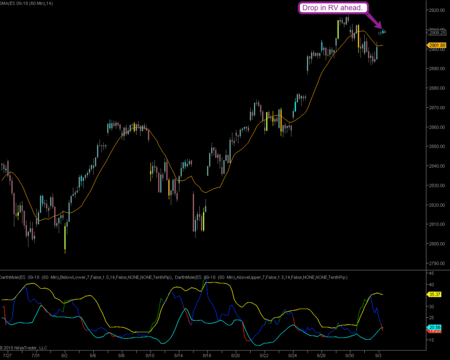This screenshot has height=360, width=450.
Task: Select the DarthMole BelowLower indicator label
Action: [87, 277]
